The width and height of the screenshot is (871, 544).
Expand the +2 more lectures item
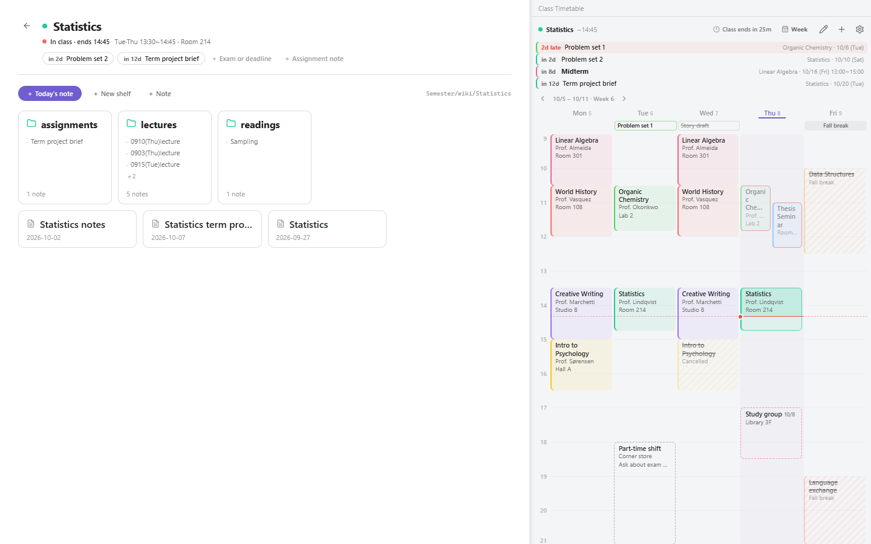click(131, 176)
